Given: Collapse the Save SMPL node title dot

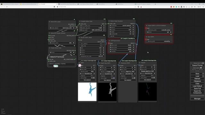Looking at the screenshot, I should pos(146,37).
